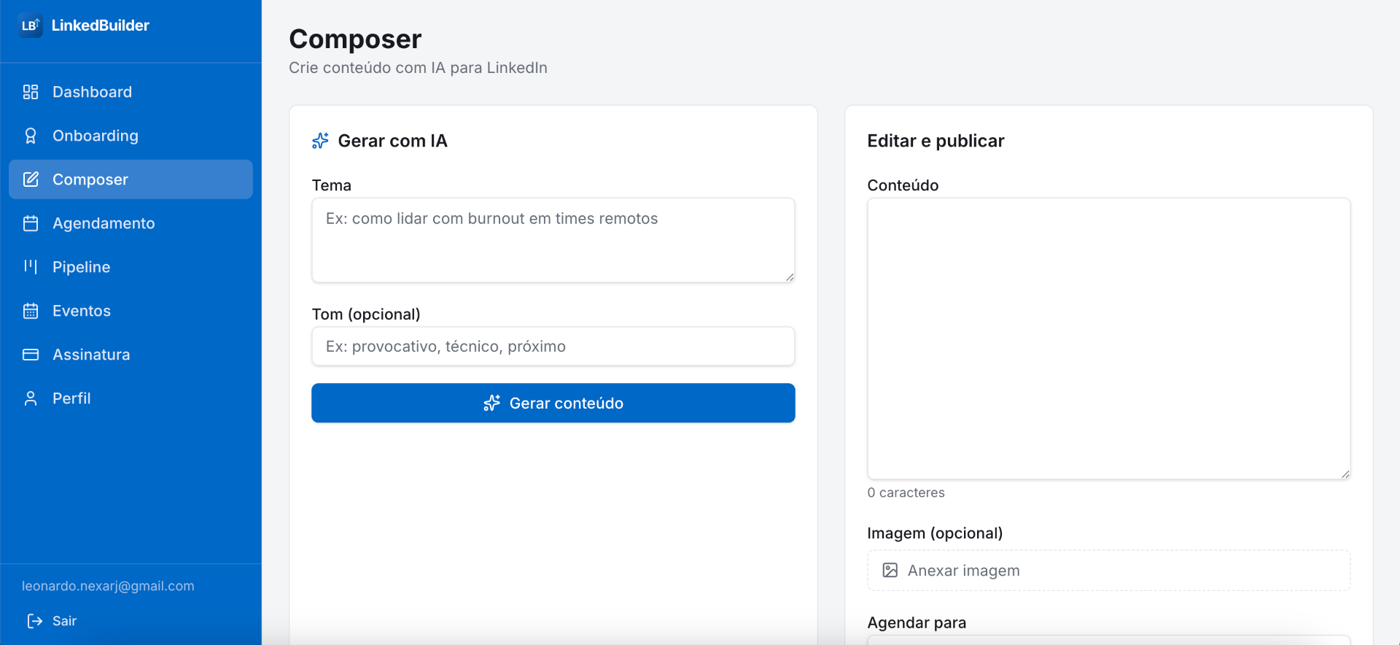Click the Assinatura credit card icon
The image size is (1400, 645).
pyautogui.click(x=31, y=355)
